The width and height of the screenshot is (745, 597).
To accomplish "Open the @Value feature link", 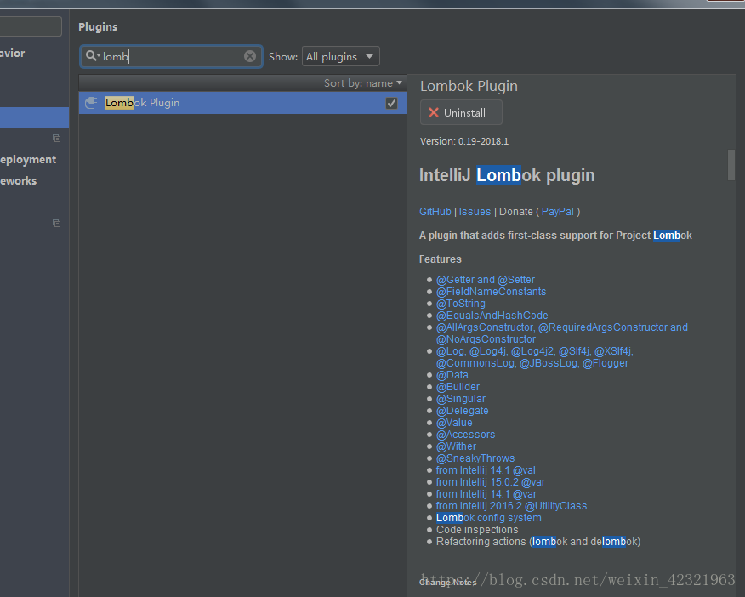I will (454, 422).
